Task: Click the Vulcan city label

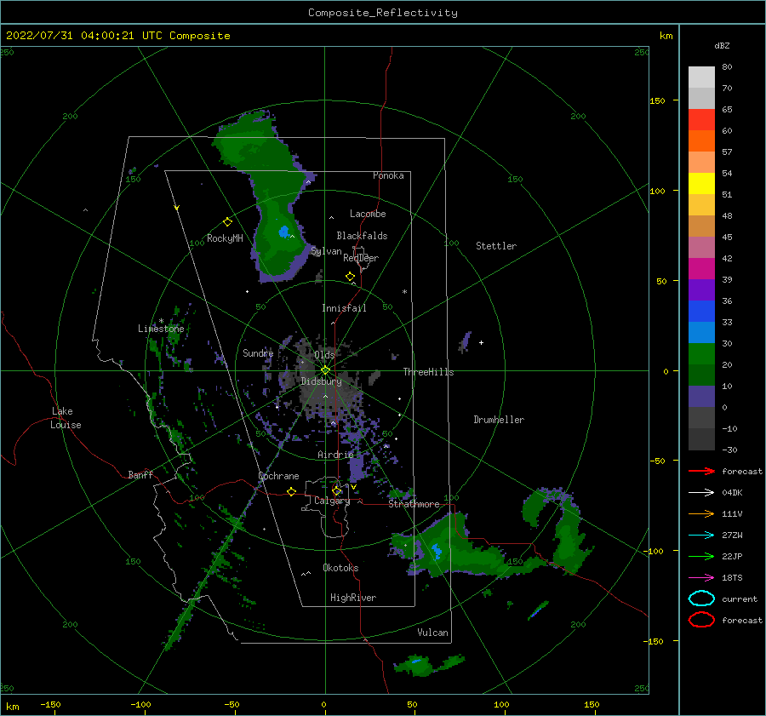Action: pos(433,633)
